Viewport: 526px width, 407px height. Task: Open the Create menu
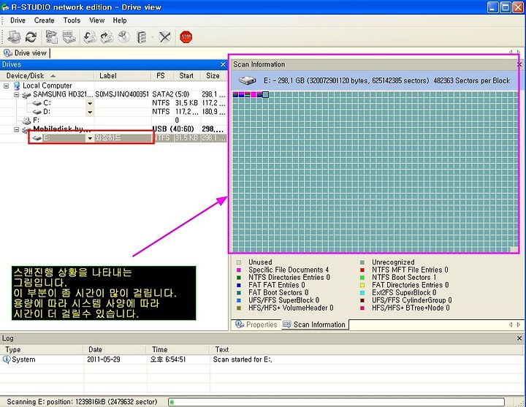coord(45,20)
